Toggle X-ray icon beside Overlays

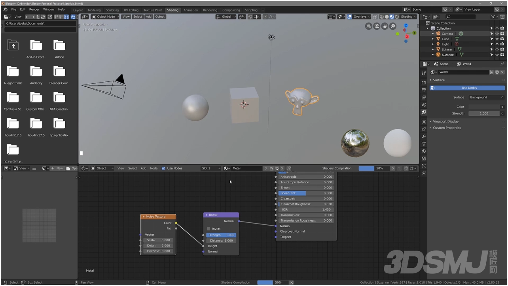(375, 17)
